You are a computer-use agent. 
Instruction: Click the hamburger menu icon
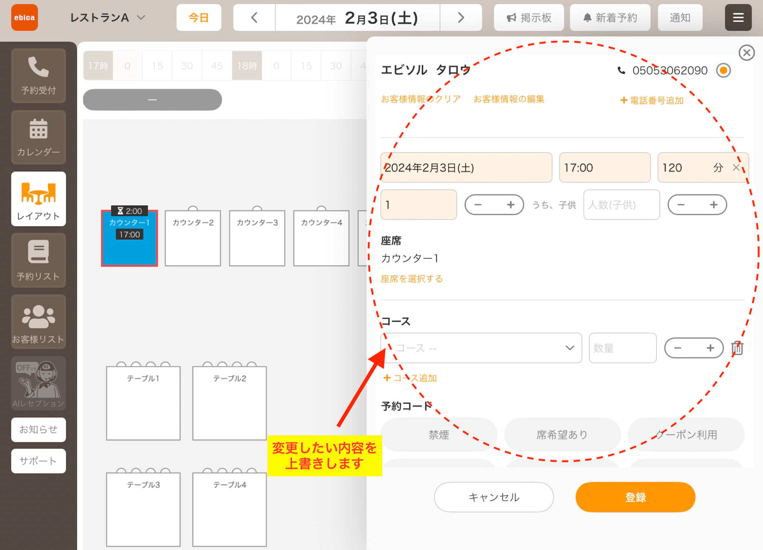click(x=738, y=17)
